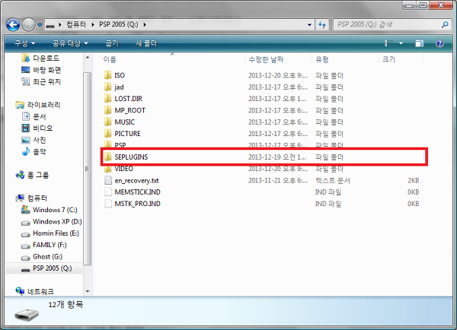Click the 새 폴더 button
457x330 pixels.
[146, 43]
